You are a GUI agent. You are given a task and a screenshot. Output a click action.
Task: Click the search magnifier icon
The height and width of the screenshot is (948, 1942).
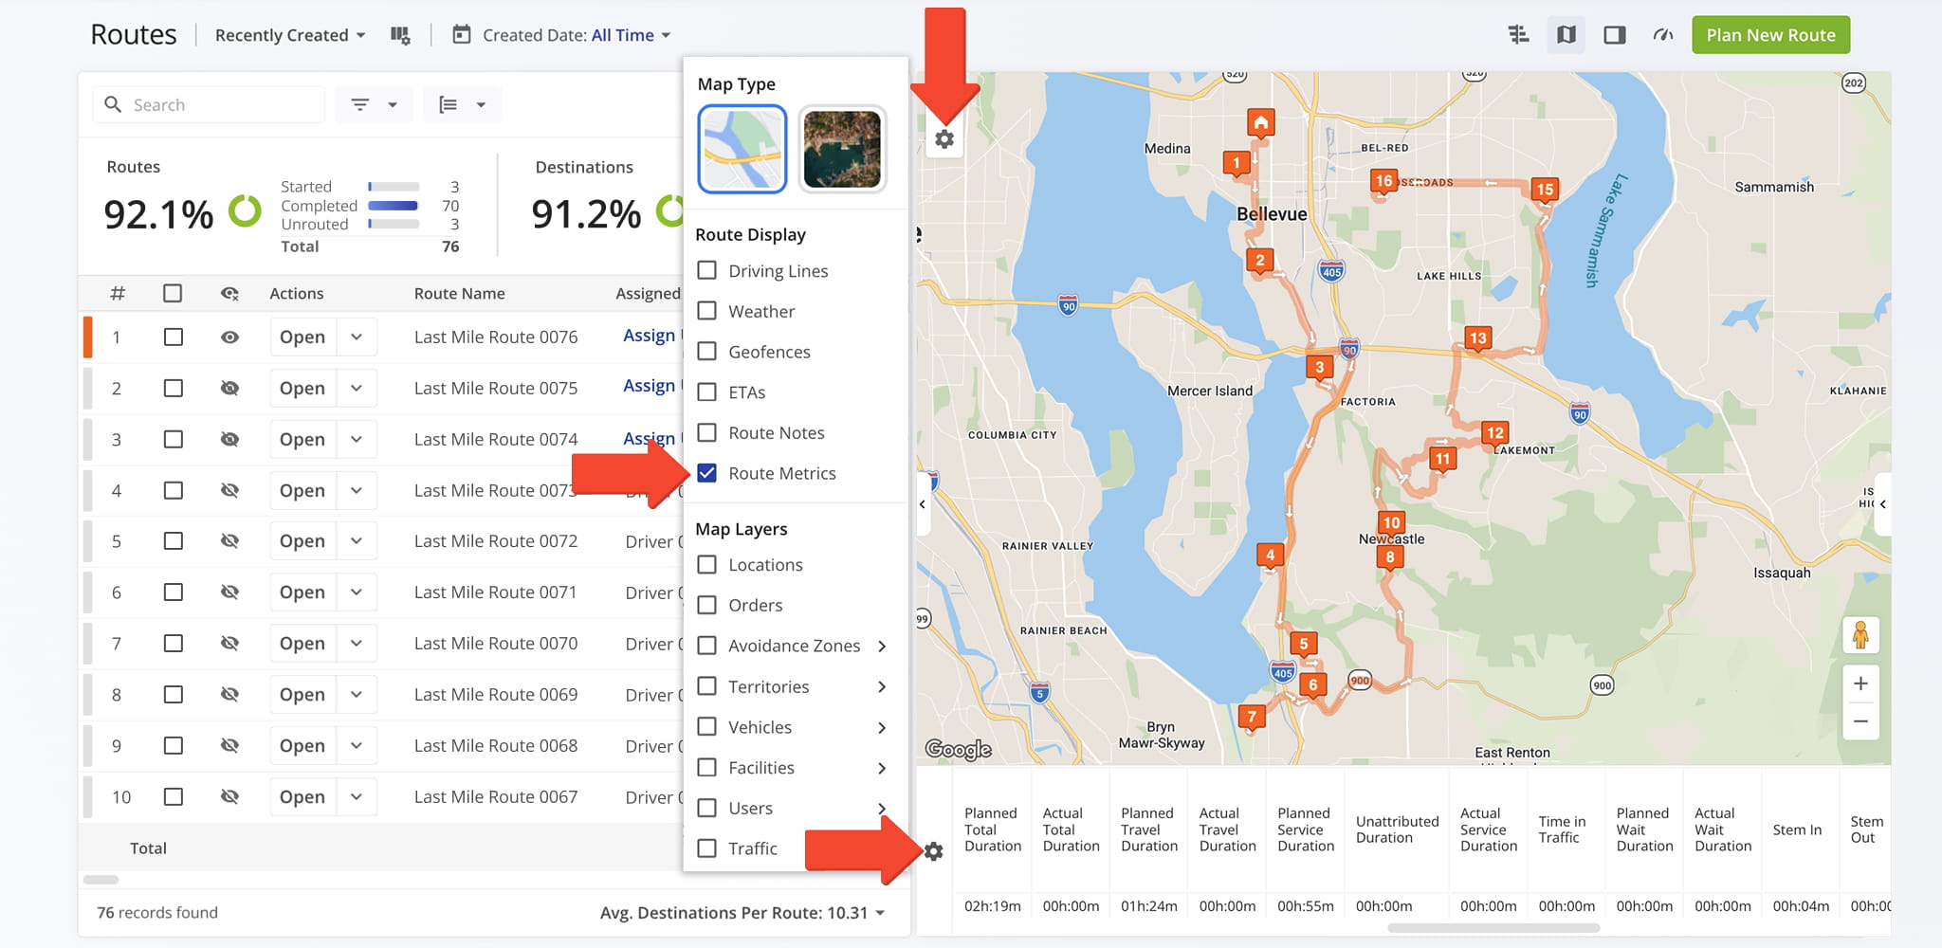point(113,104)
